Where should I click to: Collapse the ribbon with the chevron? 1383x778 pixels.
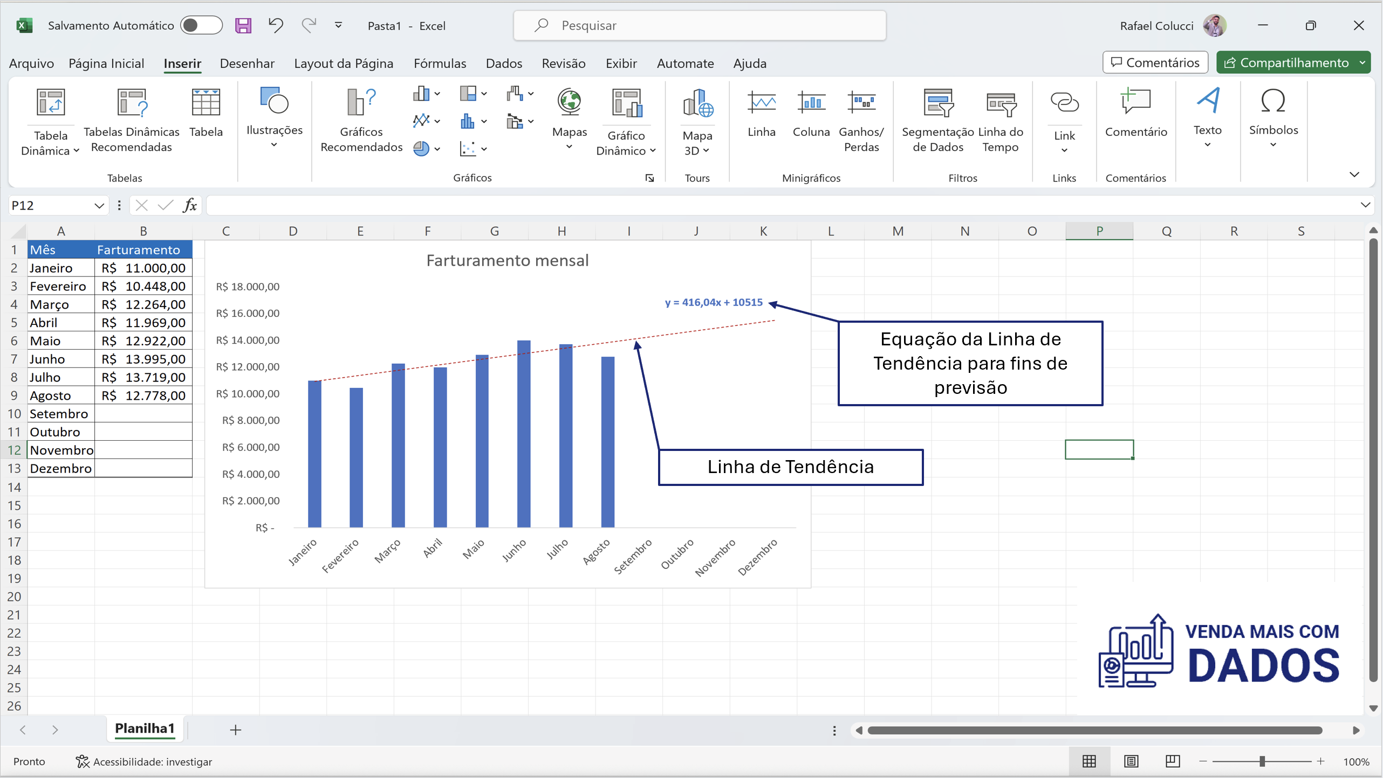(1355, 174)
